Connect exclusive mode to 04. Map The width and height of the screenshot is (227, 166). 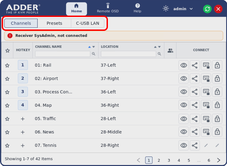(206, 105)
